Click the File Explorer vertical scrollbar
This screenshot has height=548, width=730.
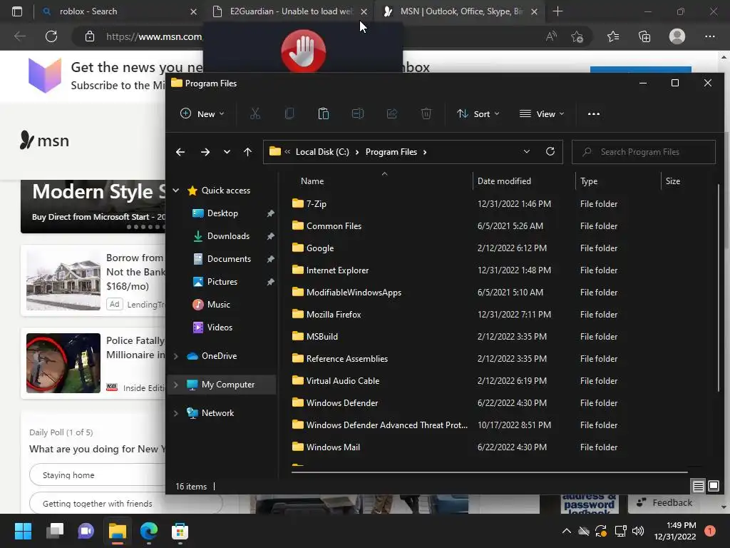point(719,288)
